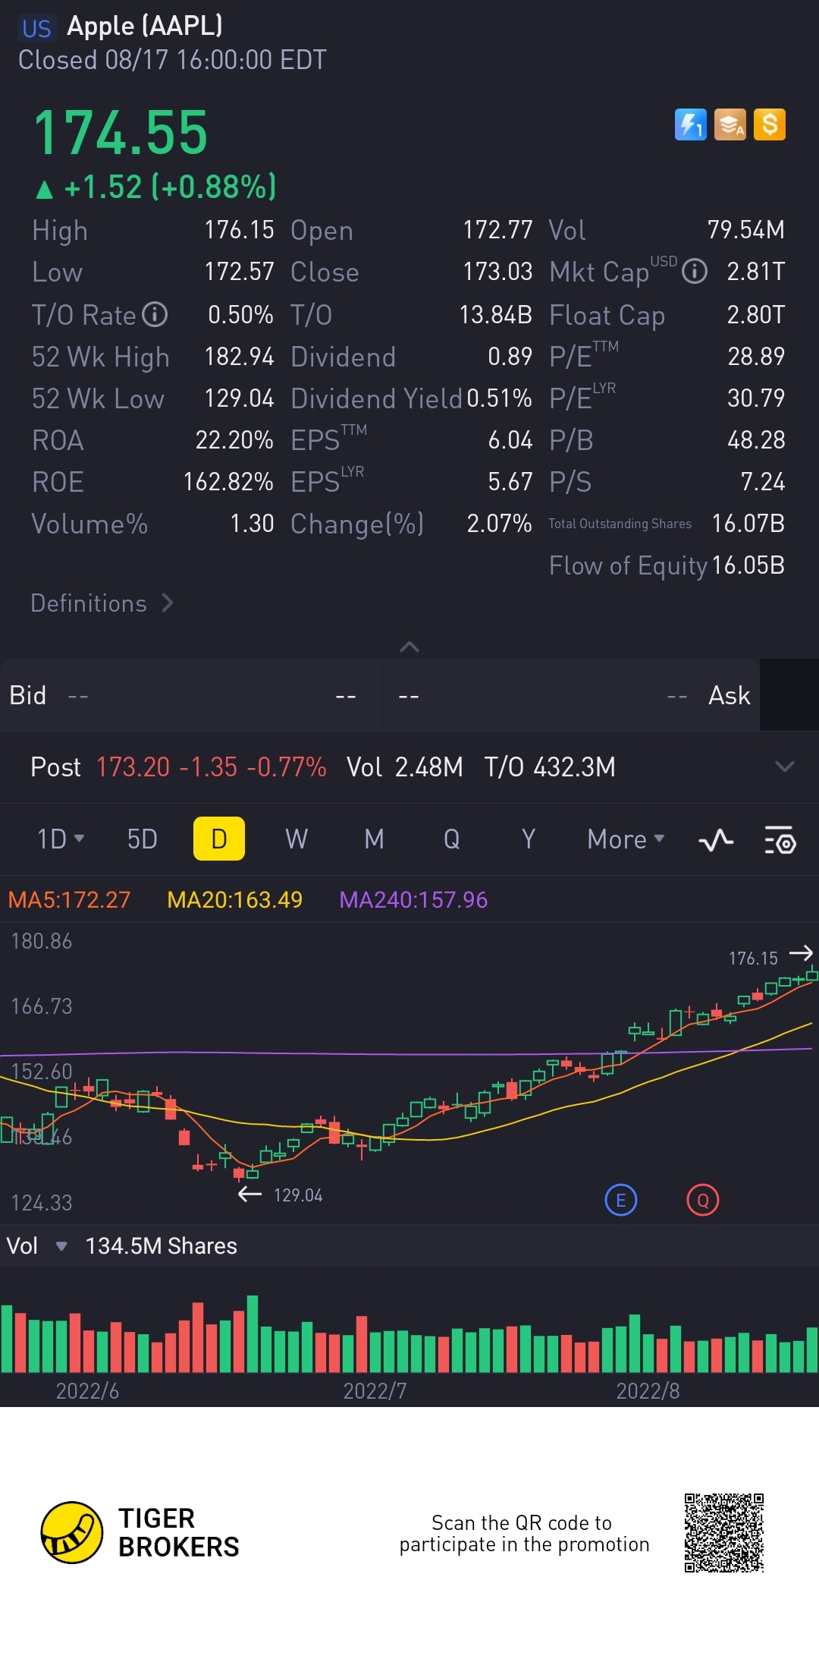Scan the Tiger Brokers QR code
819x1659 pixels.
(x=723, y=1533)
